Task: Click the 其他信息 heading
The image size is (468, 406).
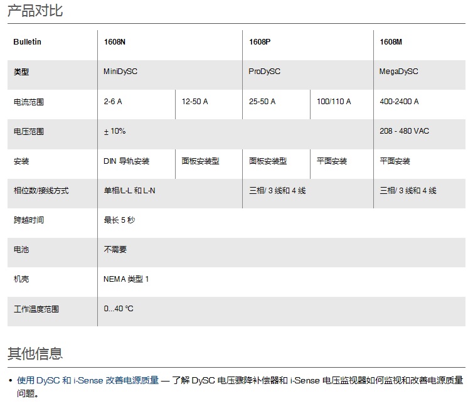Action: coord(35,353)
